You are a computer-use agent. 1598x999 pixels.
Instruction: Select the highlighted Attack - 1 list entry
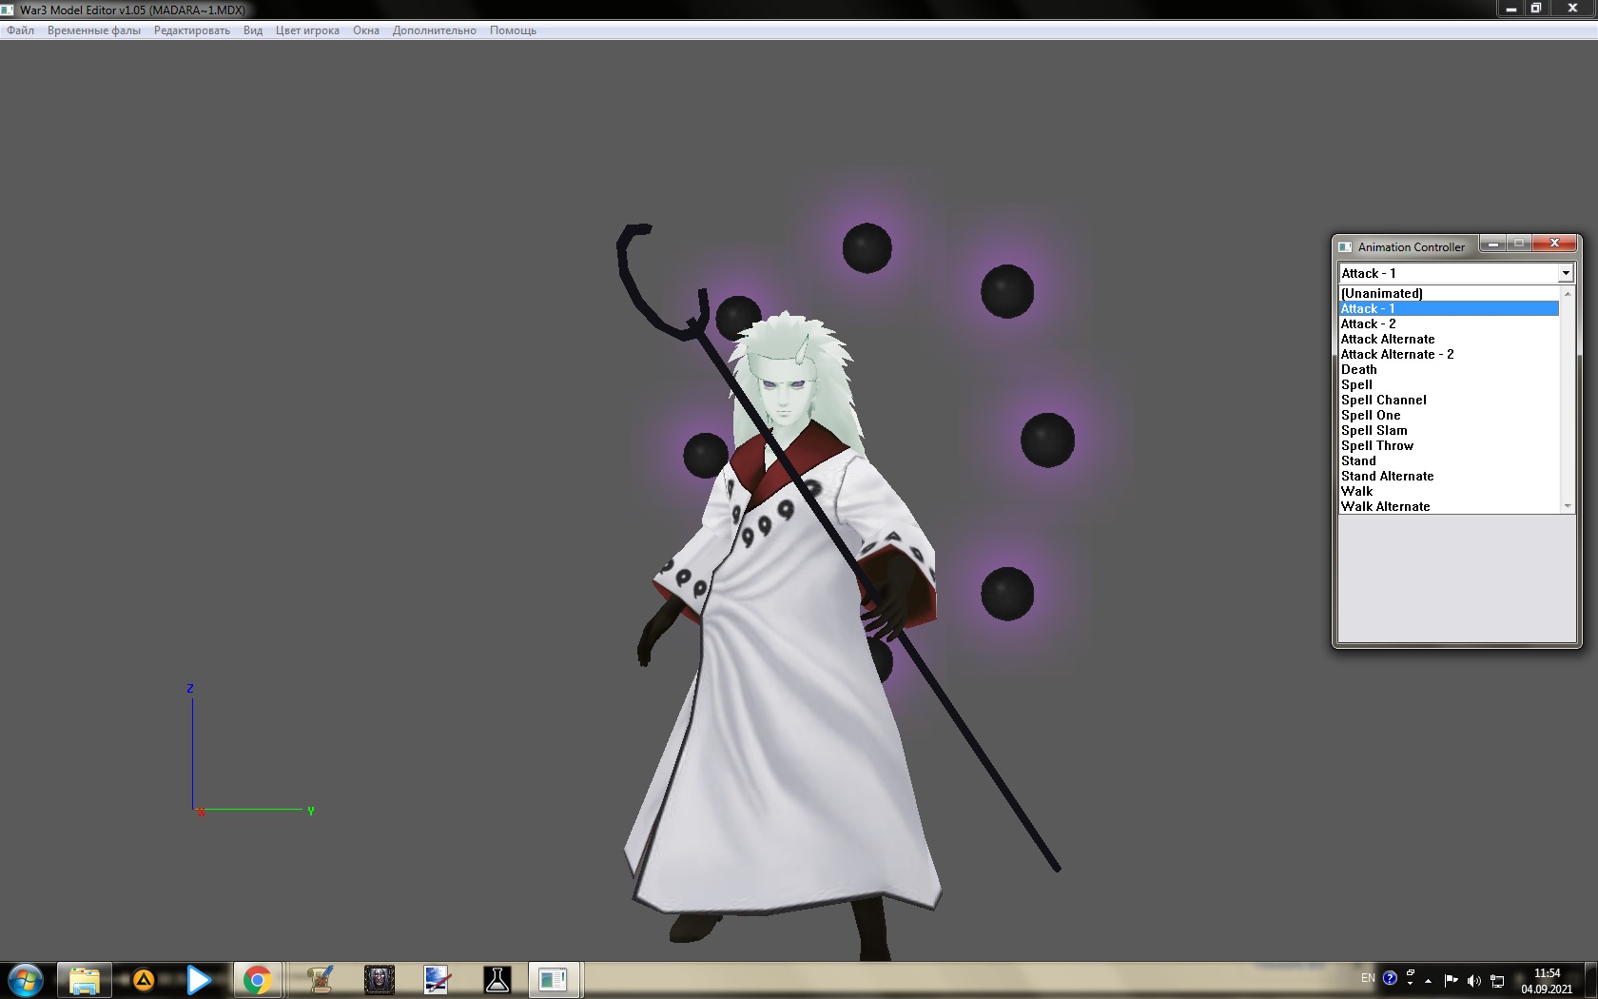pos(1449,308)
